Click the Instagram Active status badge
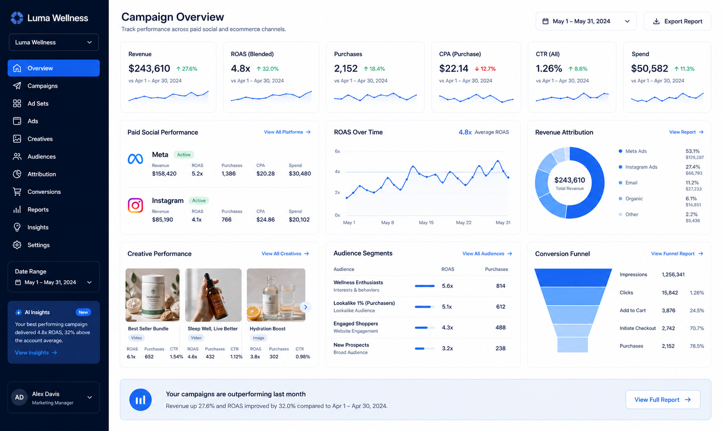723x431 pixels. (x=199, y=201)
